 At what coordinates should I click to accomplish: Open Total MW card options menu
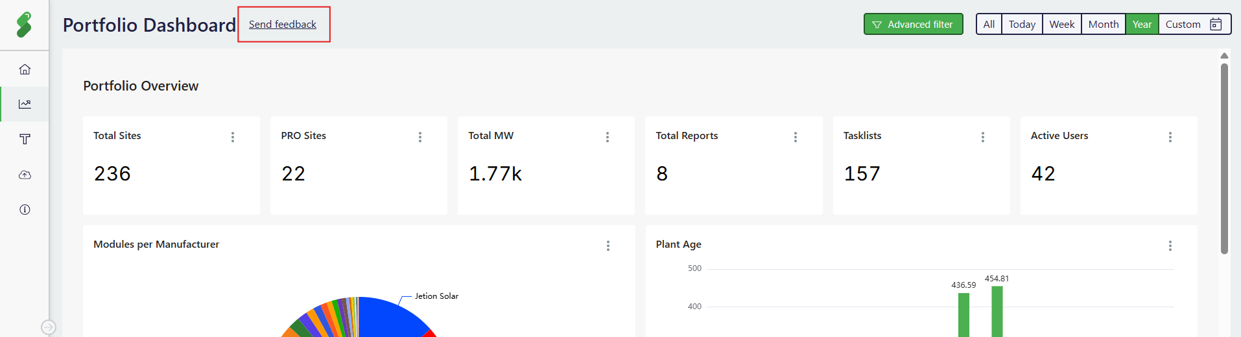coord(608,137)
